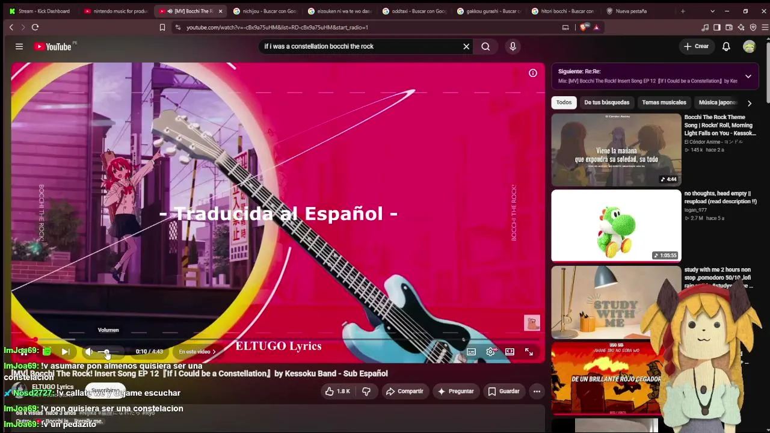Open the Bocchi Rock Theme Song thumbnail
Image resolution: width=770 pixels, height=433 pixels.
click(616, 150)
